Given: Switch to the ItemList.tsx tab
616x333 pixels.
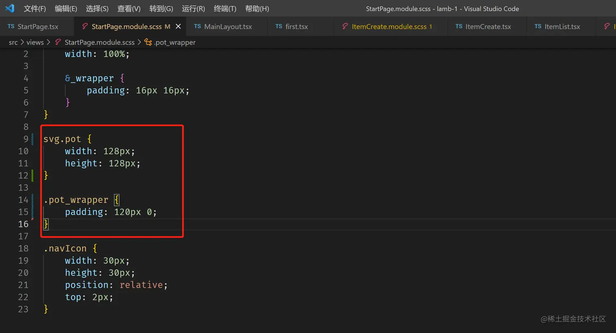Looking at the screenshot, I should pos(562,26).
